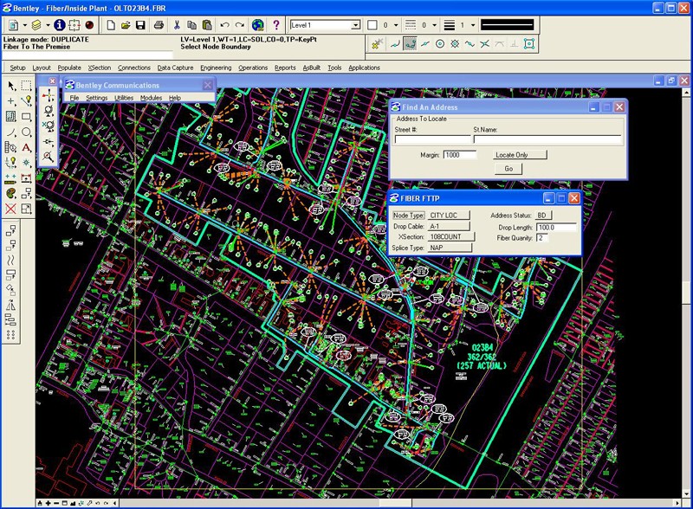
Task: Select the red X Delete Element tool
Action: coord(10,209)
